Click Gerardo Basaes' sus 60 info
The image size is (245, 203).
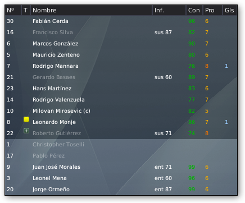pyautogui.click(x=163, y=77)
